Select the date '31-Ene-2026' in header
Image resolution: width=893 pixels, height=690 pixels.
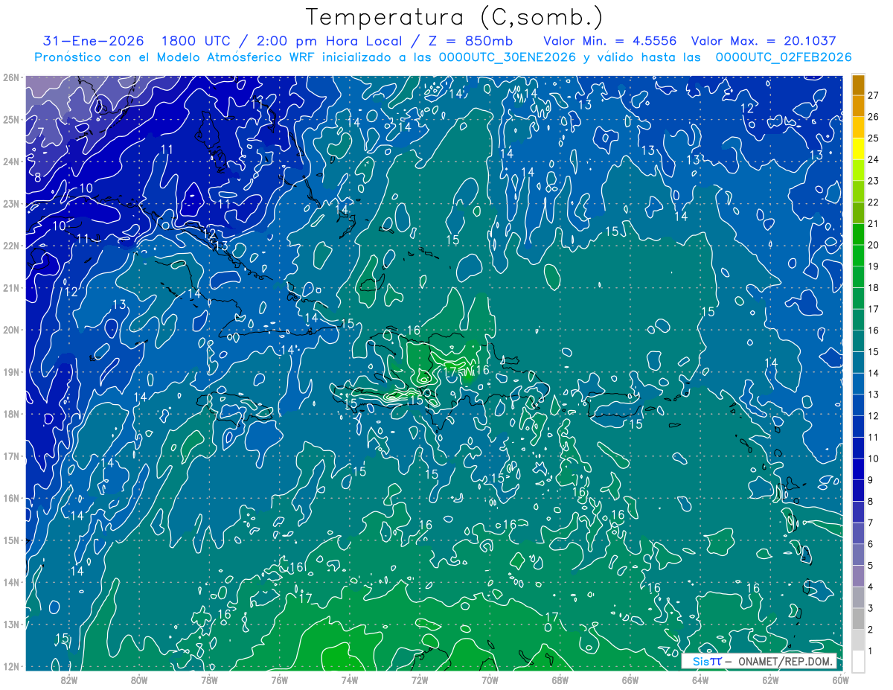click(94, 42)
